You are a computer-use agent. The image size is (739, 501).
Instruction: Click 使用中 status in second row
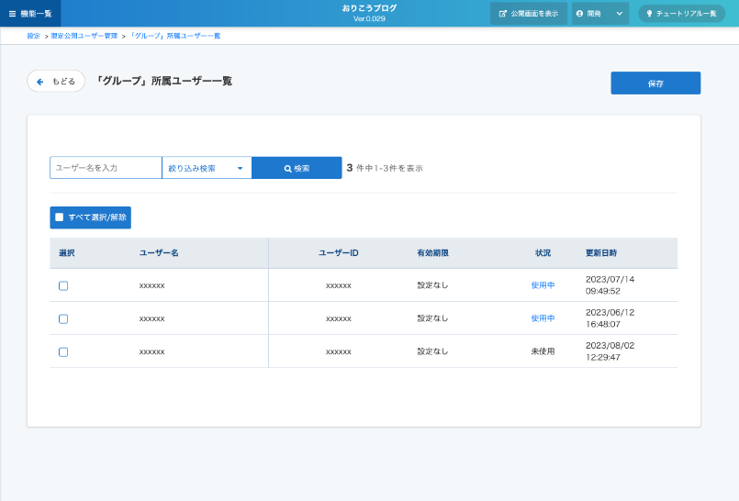[543, 318]
